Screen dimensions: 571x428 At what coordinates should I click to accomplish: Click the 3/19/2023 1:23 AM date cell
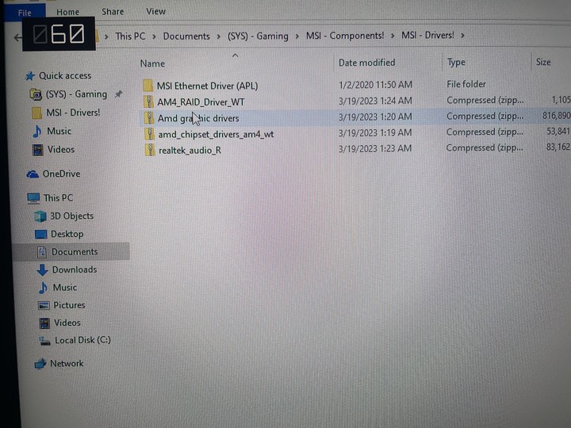click(375, 148)
